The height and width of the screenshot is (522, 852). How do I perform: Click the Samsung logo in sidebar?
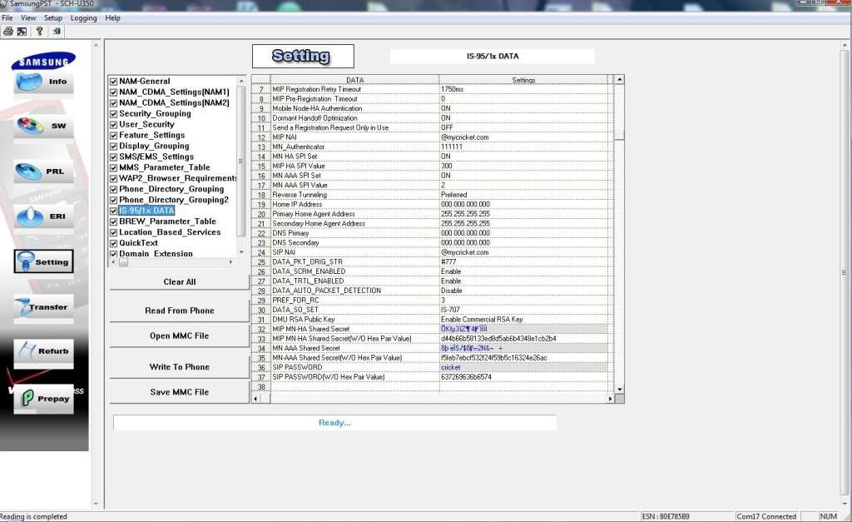(x=43, y=62)
